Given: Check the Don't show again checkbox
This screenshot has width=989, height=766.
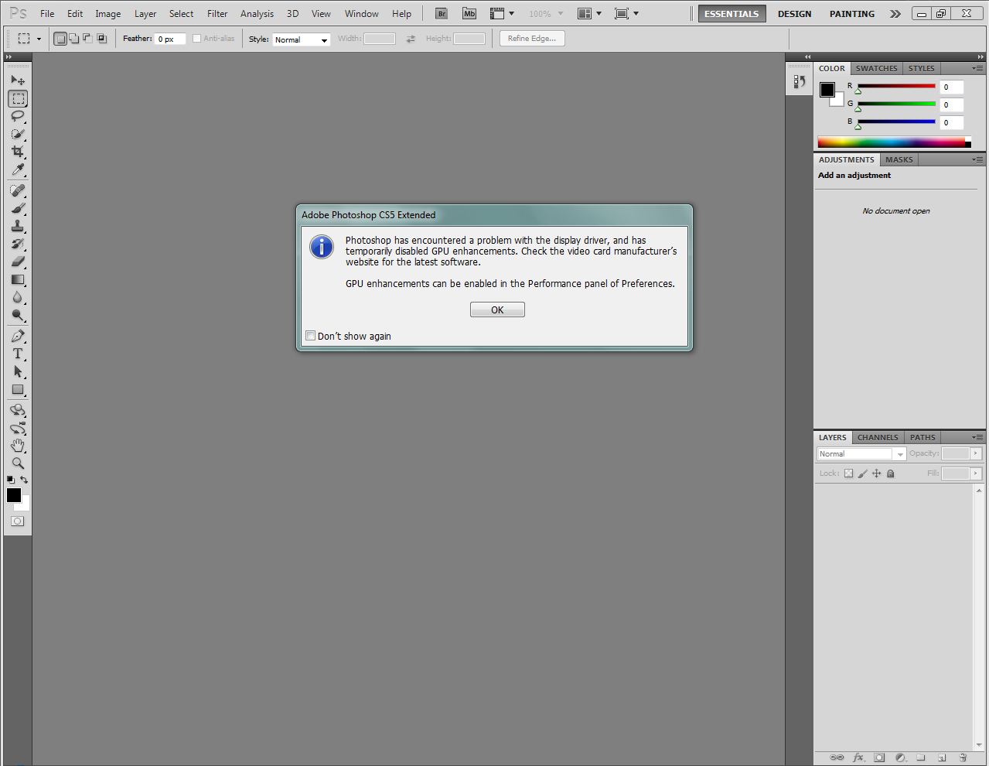Looking at the screenshot, I should tap(311, 336).
